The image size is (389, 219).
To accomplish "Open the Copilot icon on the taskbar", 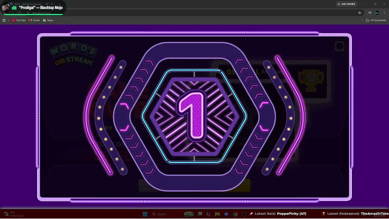I will point(208,214).
